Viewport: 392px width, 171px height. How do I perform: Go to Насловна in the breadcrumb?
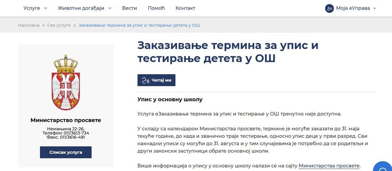pos(29,25)
